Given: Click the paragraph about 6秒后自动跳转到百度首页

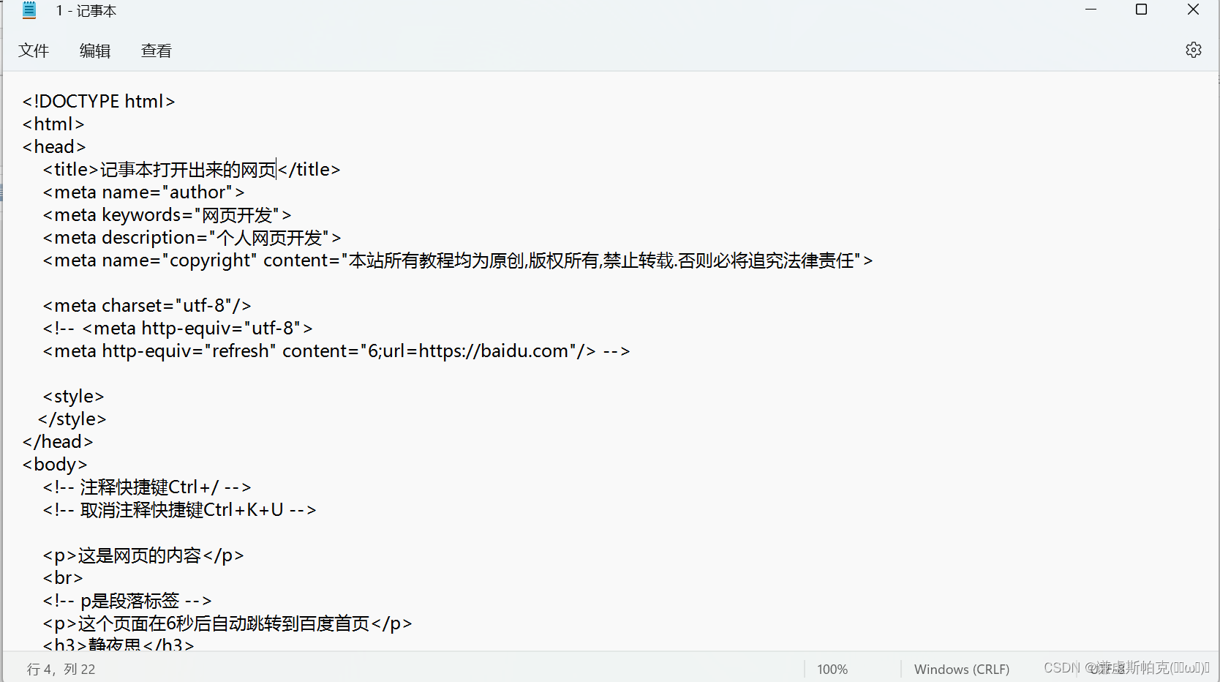Looking at the screenshot, I should coord(227,623).
